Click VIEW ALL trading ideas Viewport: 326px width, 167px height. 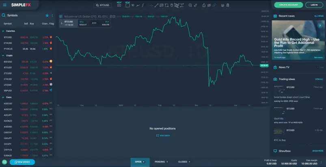(x=319, y=79)
